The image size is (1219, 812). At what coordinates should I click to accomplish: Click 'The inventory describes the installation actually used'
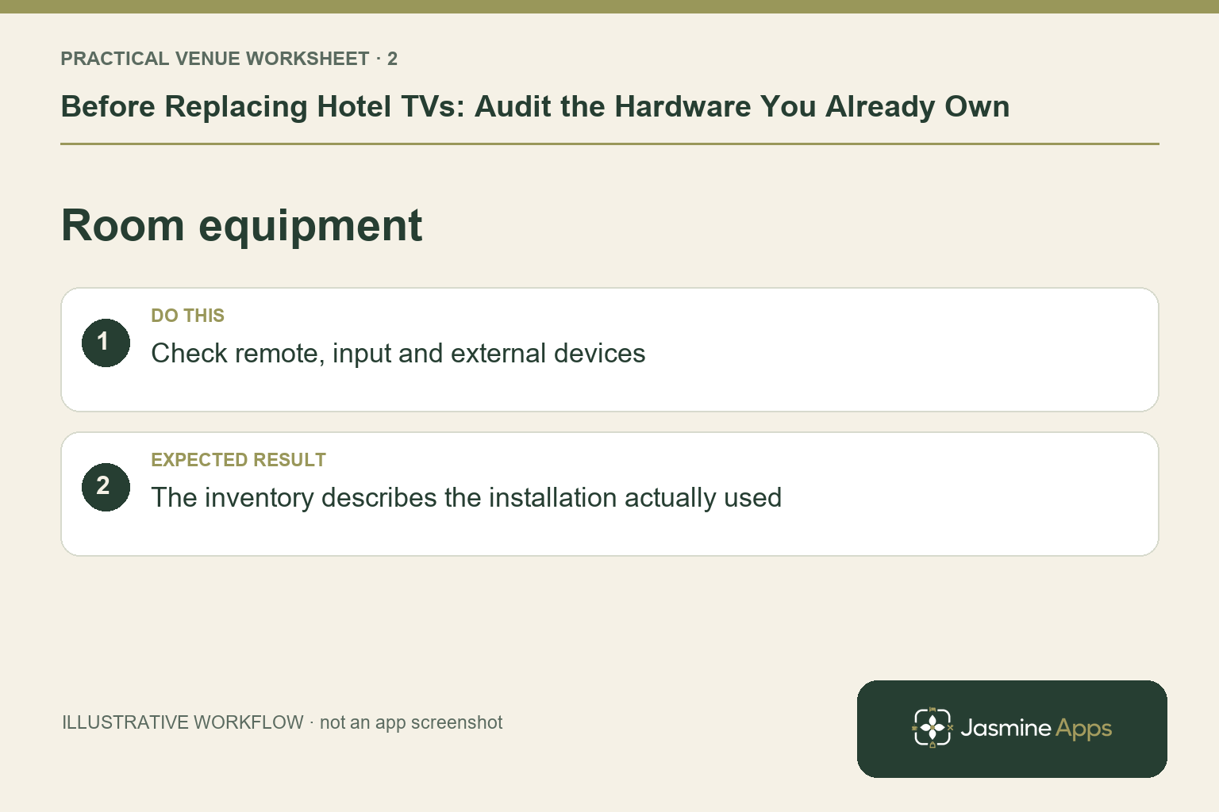point(467,497)
